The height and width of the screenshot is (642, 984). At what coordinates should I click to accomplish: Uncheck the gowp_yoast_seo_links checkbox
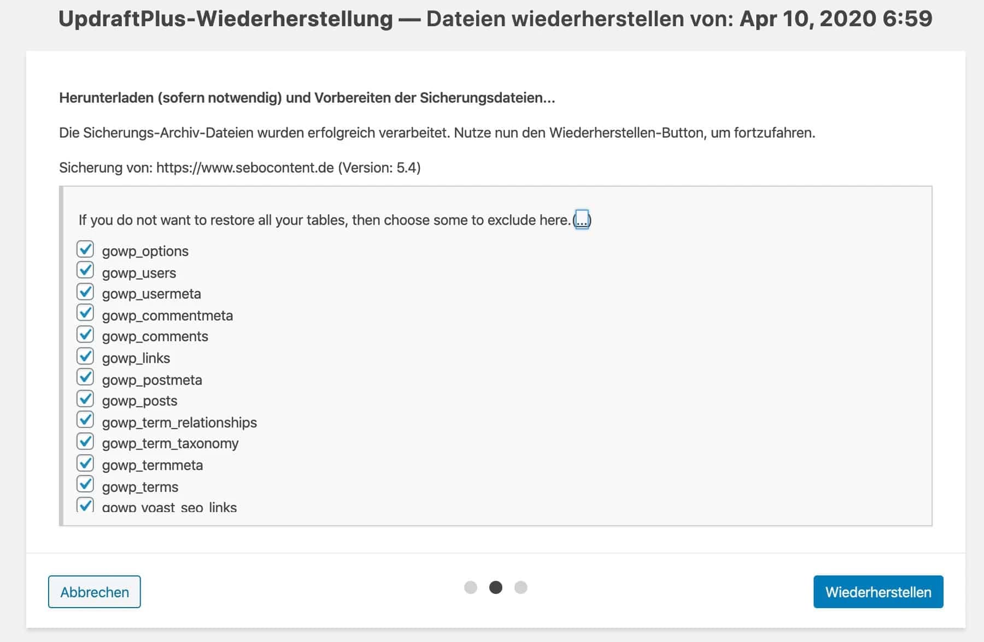tap(86, 505)
